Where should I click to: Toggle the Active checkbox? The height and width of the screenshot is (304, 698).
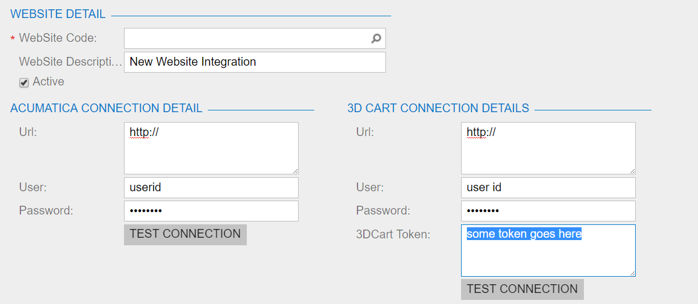(24, 83)
